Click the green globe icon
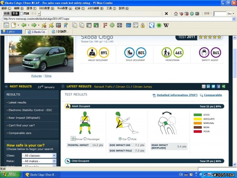 click(192, 14)
